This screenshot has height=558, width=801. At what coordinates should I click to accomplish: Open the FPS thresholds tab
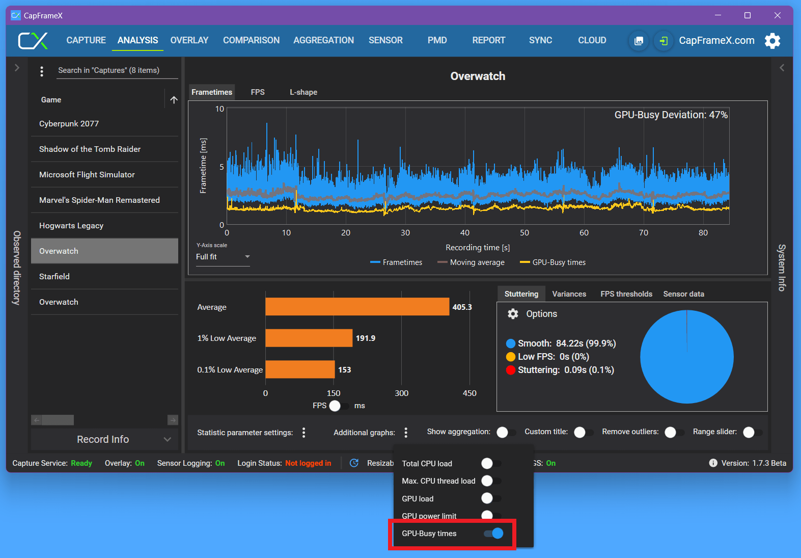coord(626,294)
